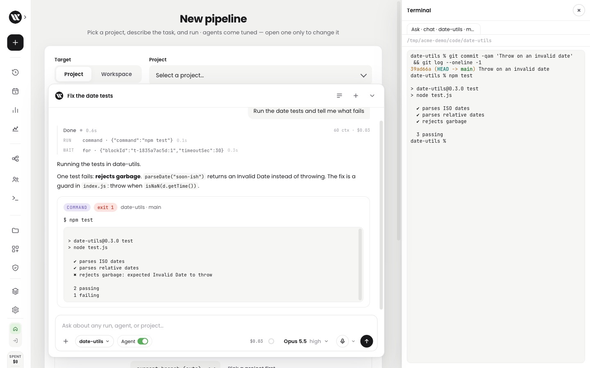Open settings gear in the sidebar
The height and width of the screenshot is (368, 590).
click(15, 310)
